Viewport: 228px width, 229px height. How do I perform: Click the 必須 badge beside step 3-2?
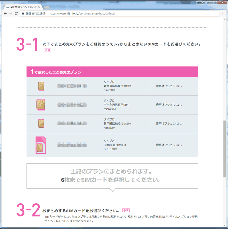(x=126, y=210)
